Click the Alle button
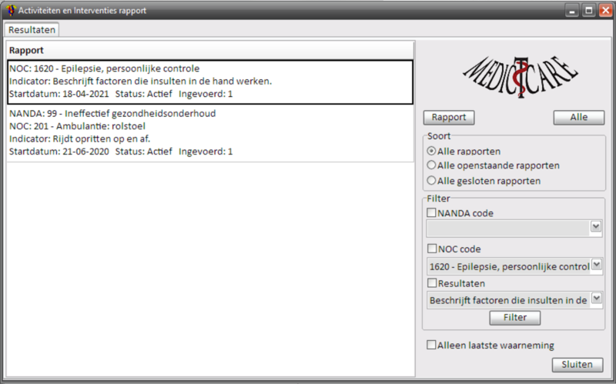Screen dimensions: 616x384 (x=578, y=118)
